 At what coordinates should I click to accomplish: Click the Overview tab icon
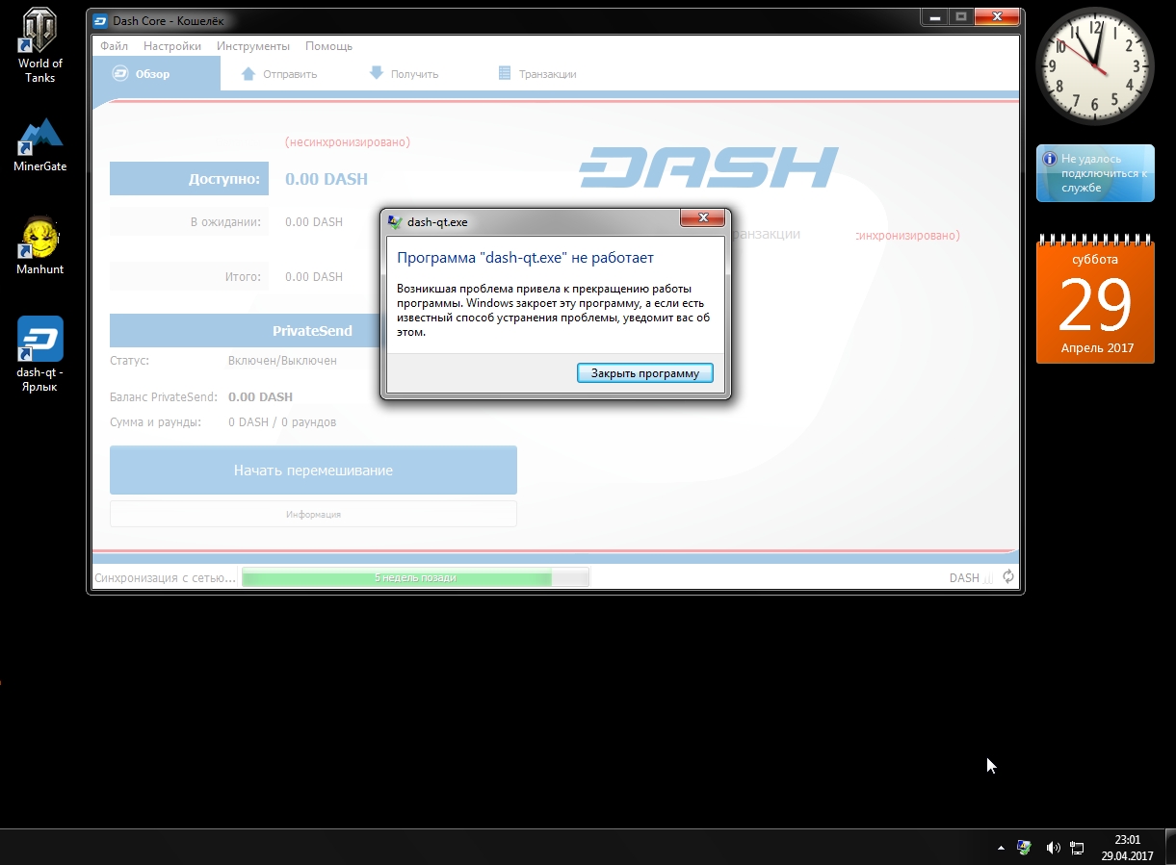[x=120, y=73]
